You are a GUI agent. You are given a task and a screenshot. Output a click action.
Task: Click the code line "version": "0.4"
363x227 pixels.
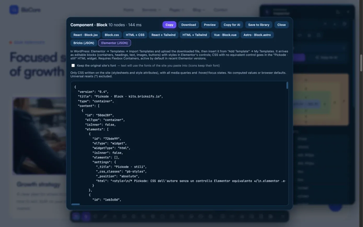click(x=93, y=92)
